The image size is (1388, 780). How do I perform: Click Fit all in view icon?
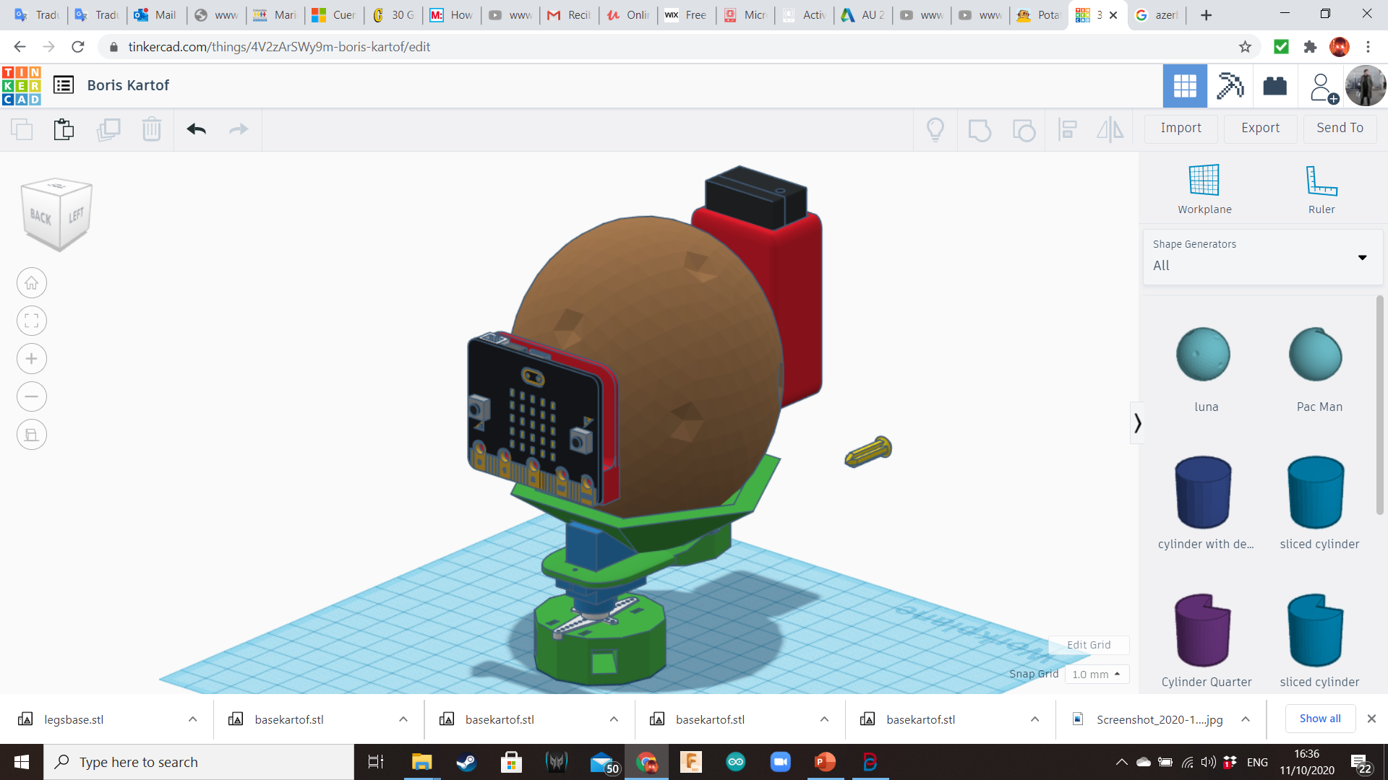point(32,321)
